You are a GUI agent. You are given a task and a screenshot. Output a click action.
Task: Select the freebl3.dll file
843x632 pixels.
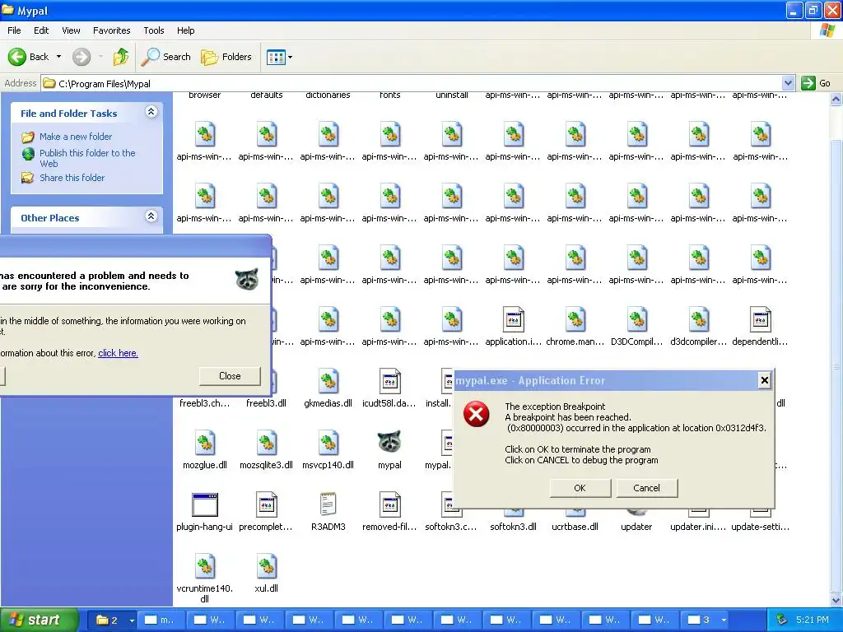tap(266, 403)
